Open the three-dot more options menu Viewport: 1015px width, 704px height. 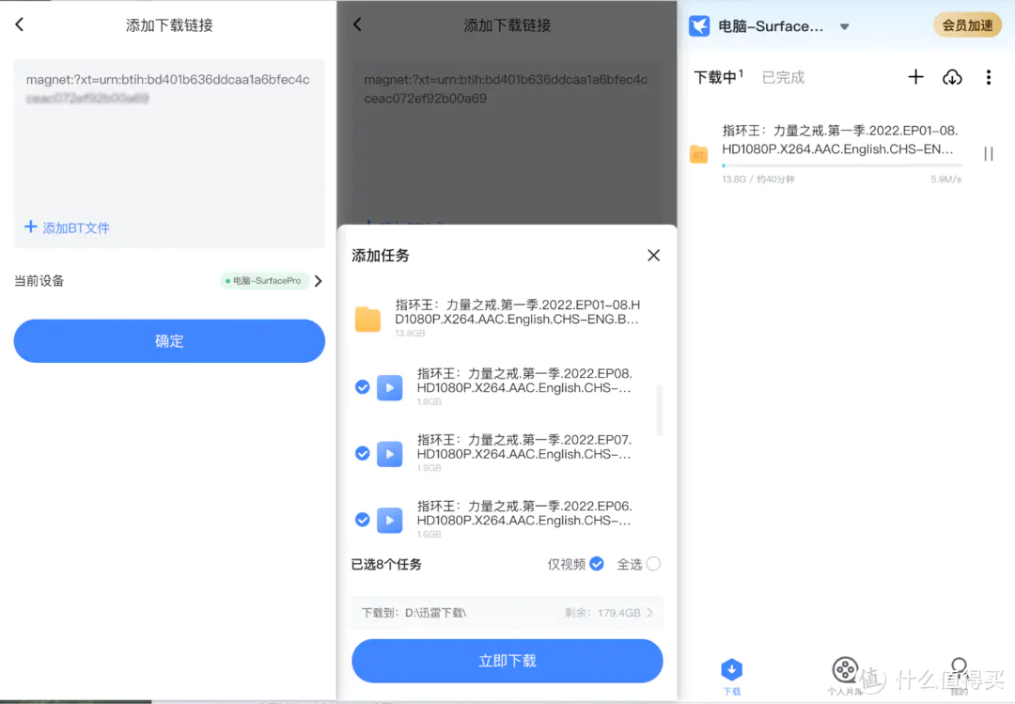pos(989,77)
